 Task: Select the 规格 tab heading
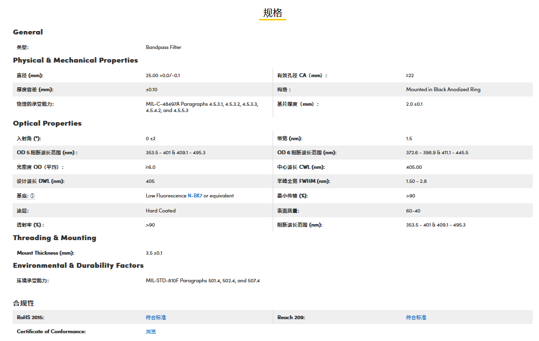[272, 13]
